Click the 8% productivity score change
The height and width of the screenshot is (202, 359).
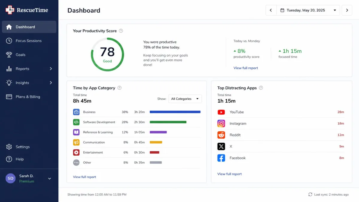[239, 51]
